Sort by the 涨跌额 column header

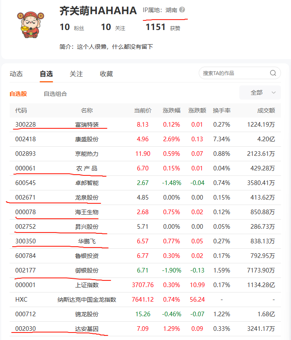point(197,110)
